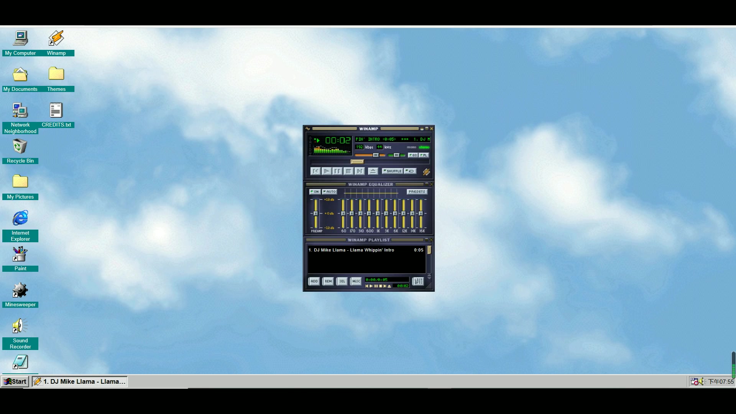This screenshot has height=414, width=736.
Task: Click the Eject open-file button in Winamp
Action: (373, 171)
